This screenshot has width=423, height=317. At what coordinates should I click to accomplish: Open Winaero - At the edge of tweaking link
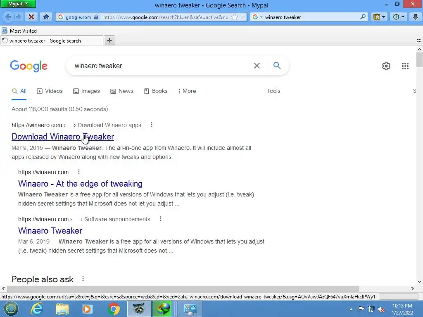point(80,184)
